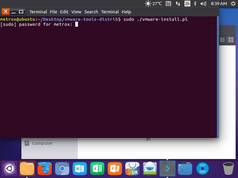Open the system power gear menu
The image size is (238, 178).
233,4
